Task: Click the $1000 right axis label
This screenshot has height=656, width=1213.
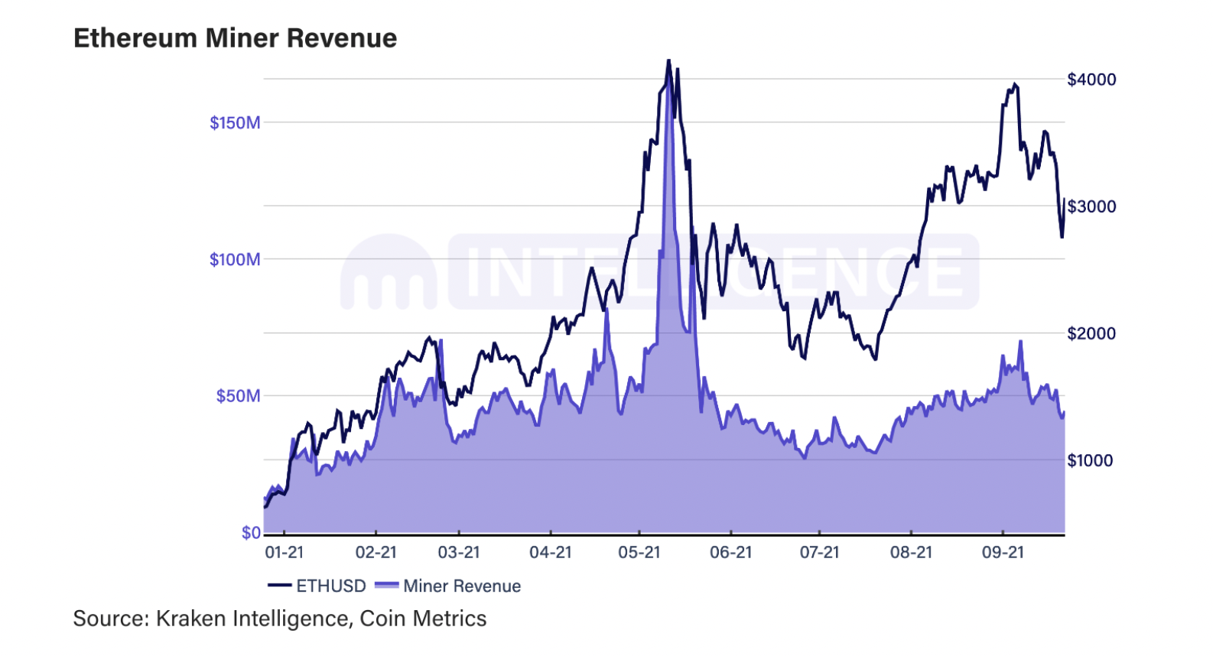Action: (1090, 460)
